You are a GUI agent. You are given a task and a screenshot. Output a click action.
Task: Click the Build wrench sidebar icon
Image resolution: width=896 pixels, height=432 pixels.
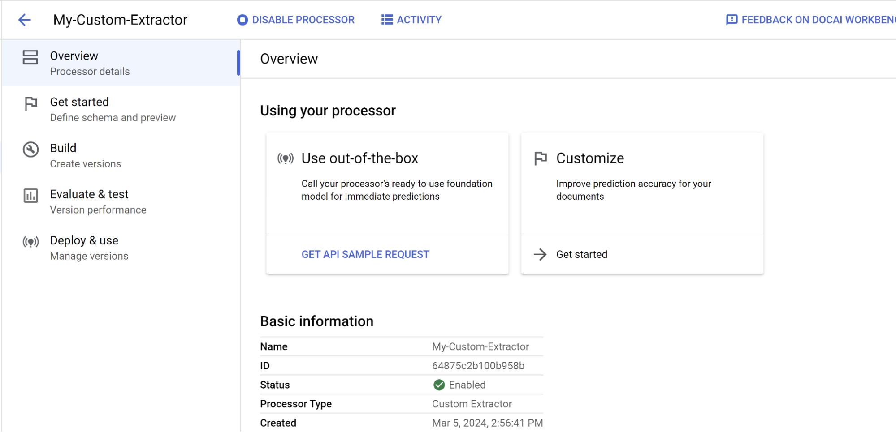coord(30,150)
